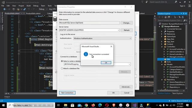Click the Solution Explorer pin icon

pyautogui.click(x=184, y=13)
